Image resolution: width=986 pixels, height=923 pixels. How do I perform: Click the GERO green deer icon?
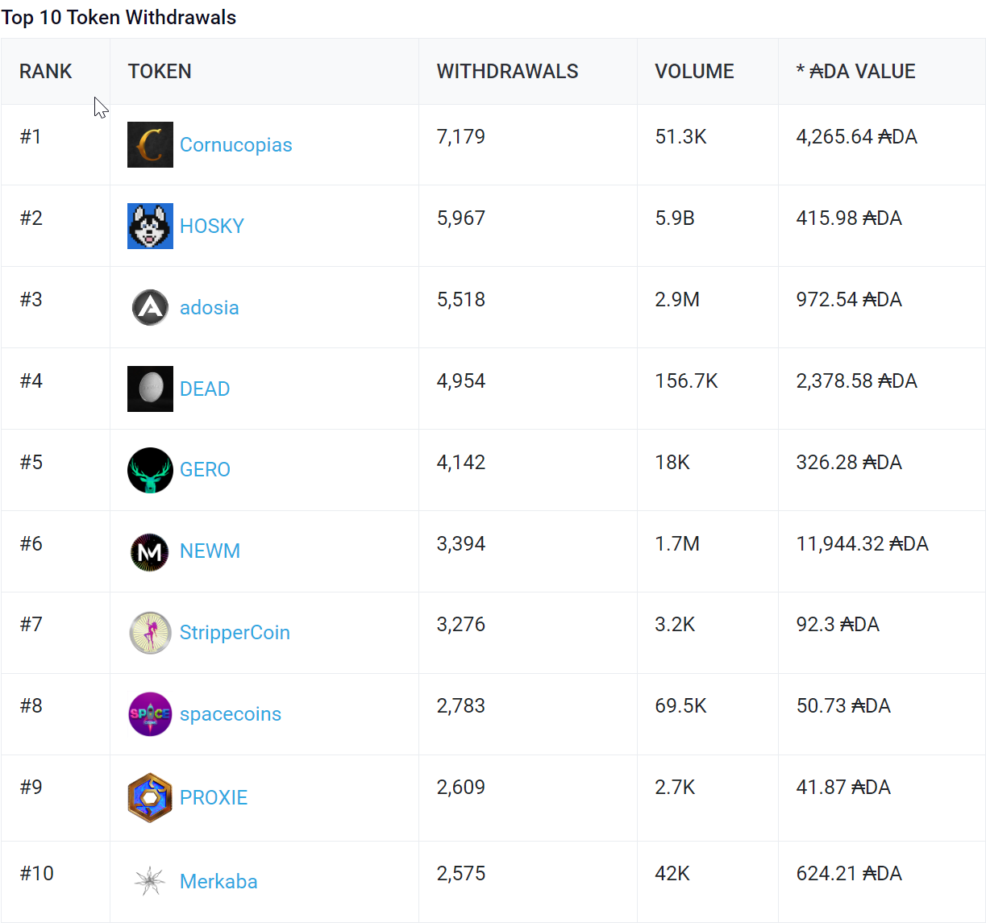click(150, 470)
